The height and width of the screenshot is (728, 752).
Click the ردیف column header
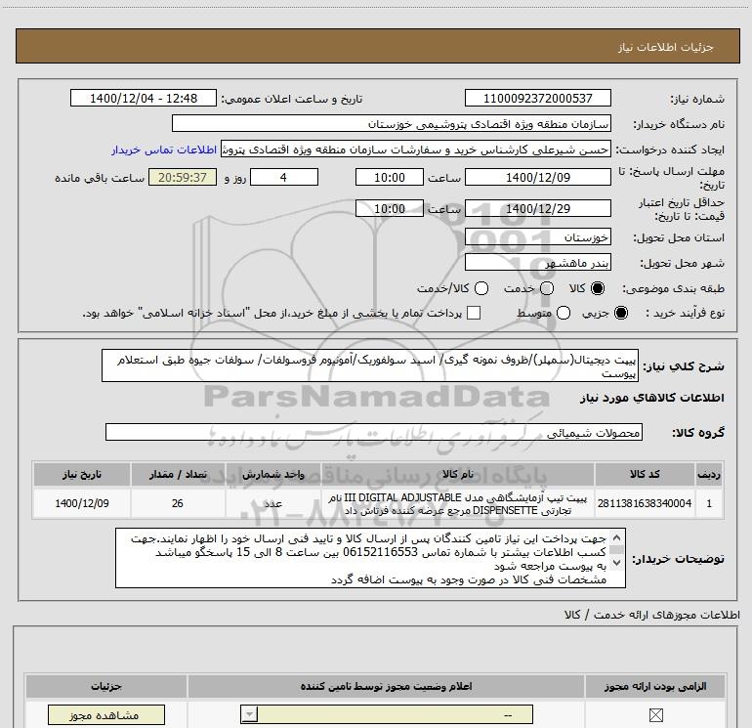pos(709,474)
